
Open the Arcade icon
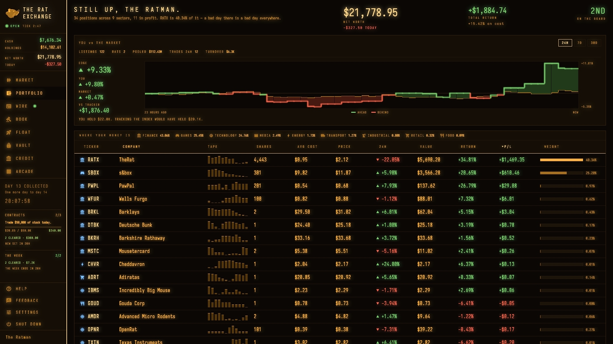click(9, 171)
